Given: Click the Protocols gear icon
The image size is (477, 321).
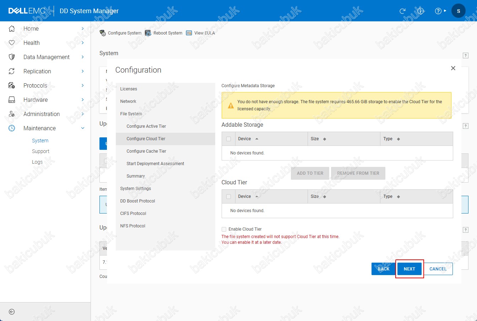Looking at the screenshot, I should point(12,85).
